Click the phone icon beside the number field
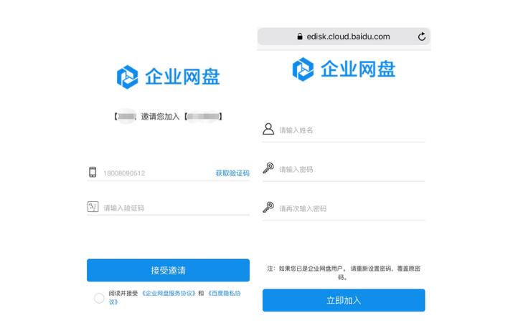The image size is (513, 328). tap(93, 172)
